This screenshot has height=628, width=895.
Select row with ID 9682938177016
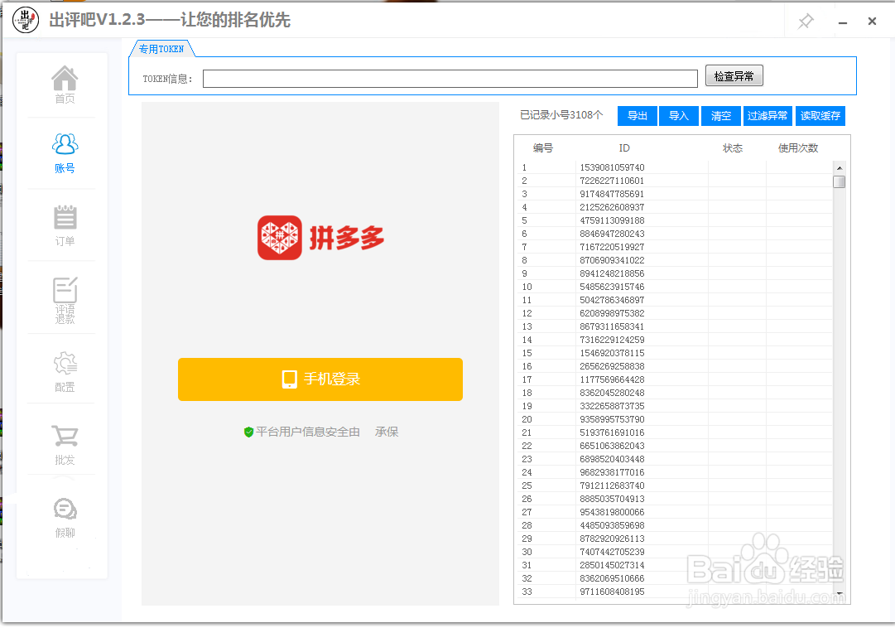point(675,472)
